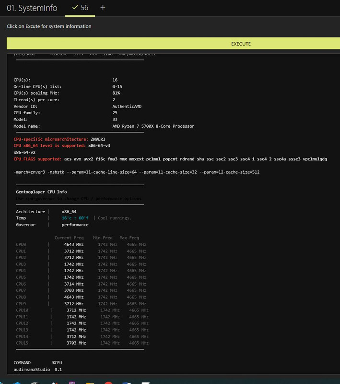Click CPU7 current frequency 3703 MHz
The image size is (340, 384).
click(x=74, y=290)
